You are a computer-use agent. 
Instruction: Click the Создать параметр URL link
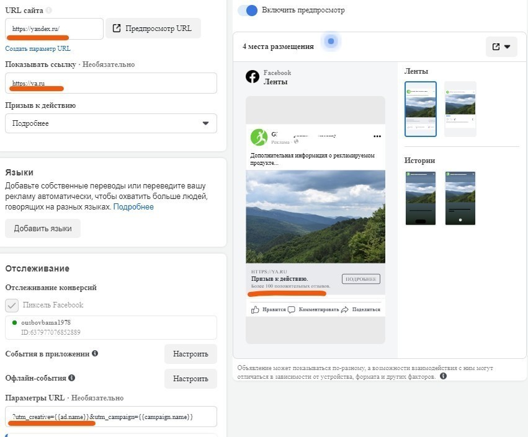(38, 48)
